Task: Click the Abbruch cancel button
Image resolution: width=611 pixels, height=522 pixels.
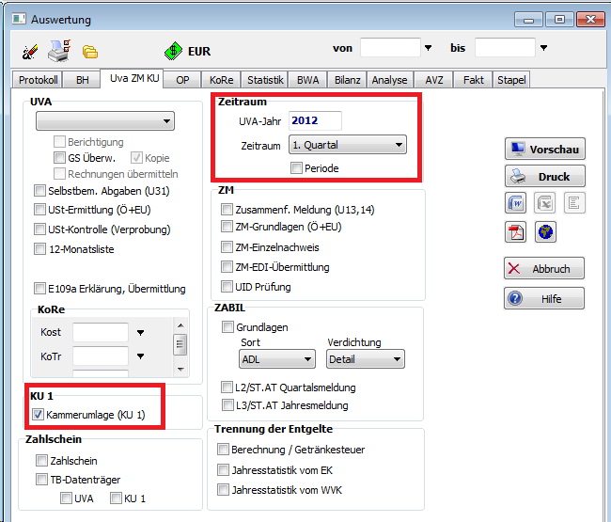Action: click(x=544, y=268)
